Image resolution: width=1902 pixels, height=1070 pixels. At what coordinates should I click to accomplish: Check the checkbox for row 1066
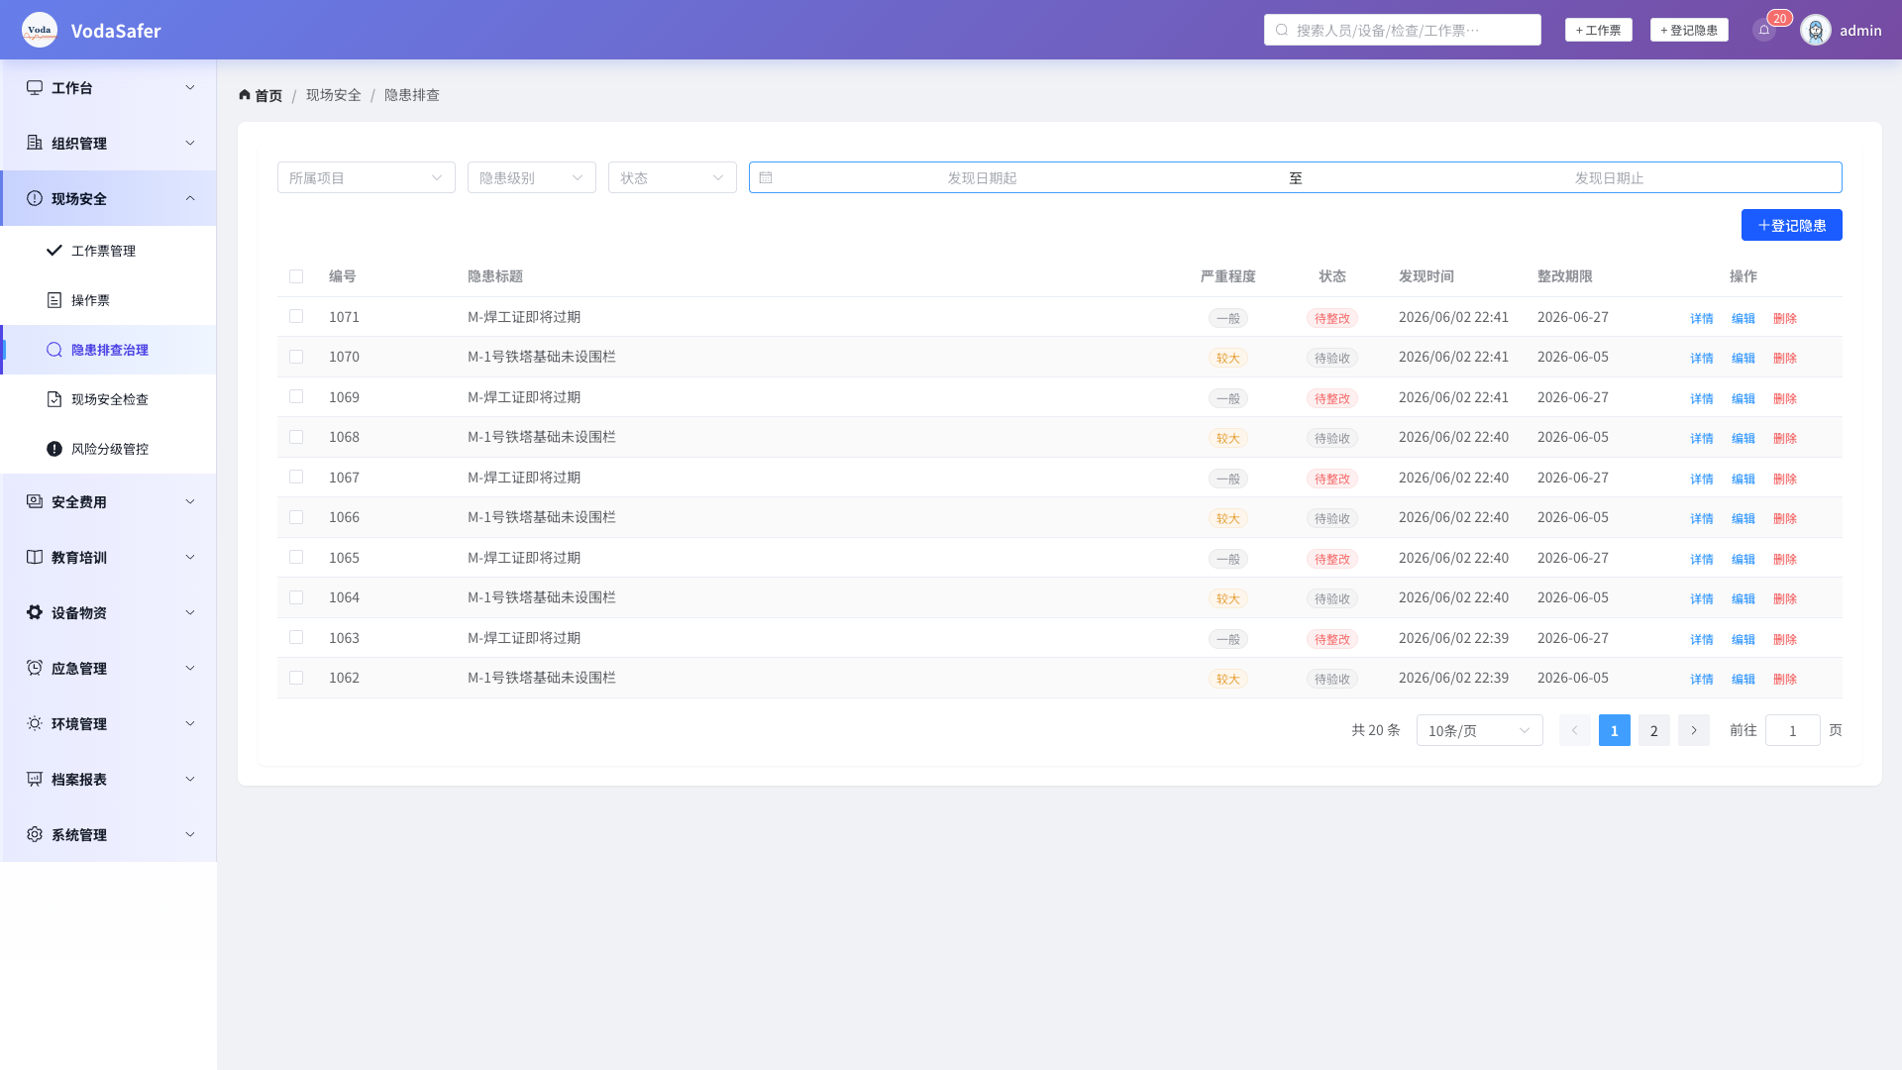click(296, 517)
